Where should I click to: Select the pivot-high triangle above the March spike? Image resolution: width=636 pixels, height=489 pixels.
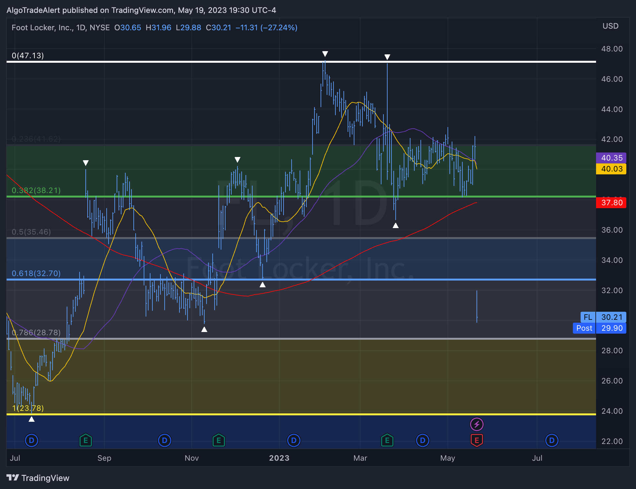(x=387, y=57)
